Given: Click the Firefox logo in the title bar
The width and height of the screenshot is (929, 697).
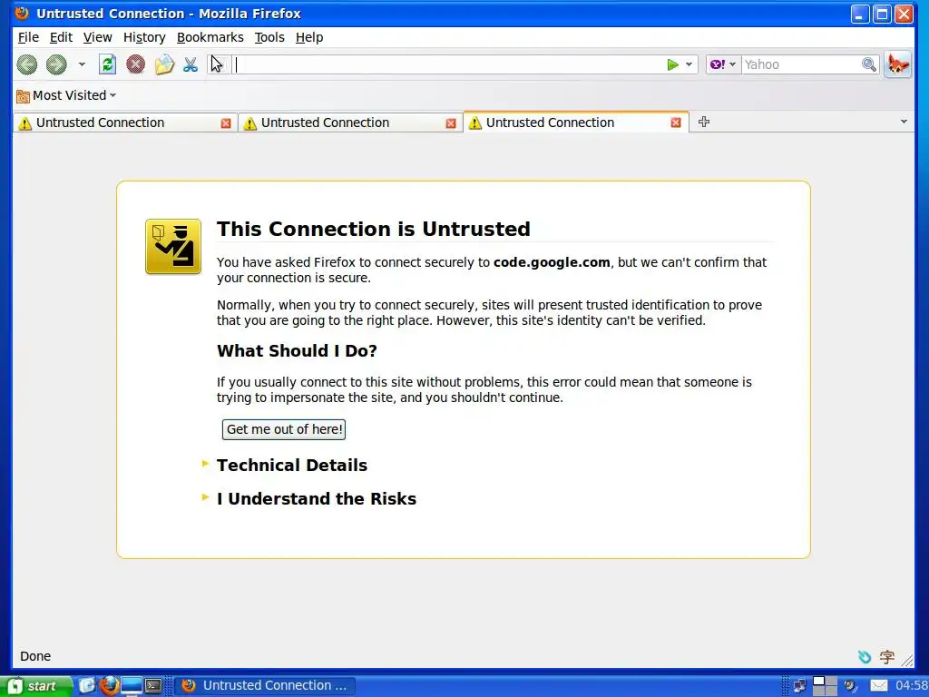Looking at the screenshot, I should 22,13.
